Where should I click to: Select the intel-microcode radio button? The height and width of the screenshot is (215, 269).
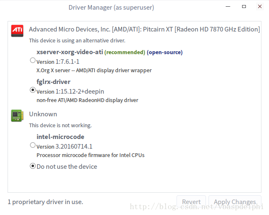(x=33, y=145)
